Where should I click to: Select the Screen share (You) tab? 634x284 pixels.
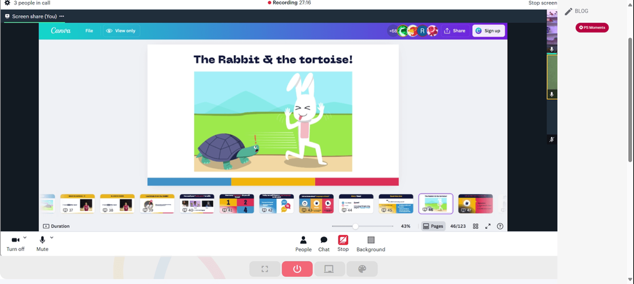[x=34, y=16]
